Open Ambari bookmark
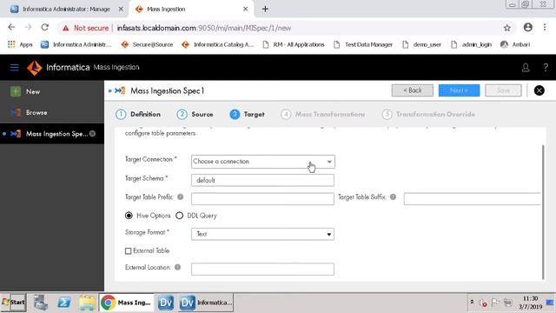The height and width of the screenshot is (313, 556). click(x=515, y=44)
